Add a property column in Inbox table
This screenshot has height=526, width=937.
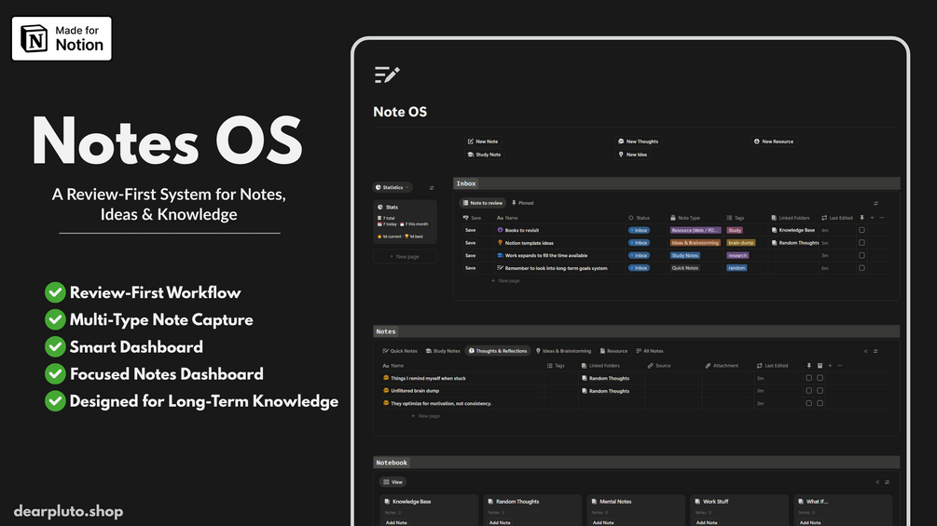click(x=872, y=218)
